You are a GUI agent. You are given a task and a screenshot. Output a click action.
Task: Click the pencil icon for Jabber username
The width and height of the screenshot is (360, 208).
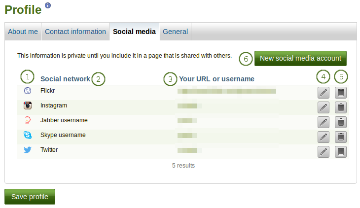coord(324,122)
